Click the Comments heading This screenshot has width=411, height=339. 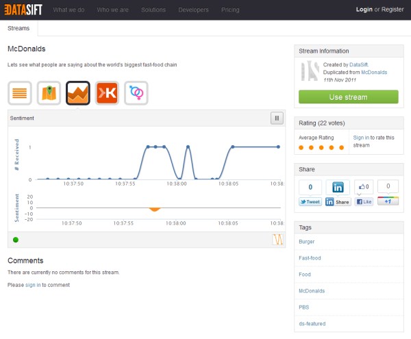click(x=25, y=260)
